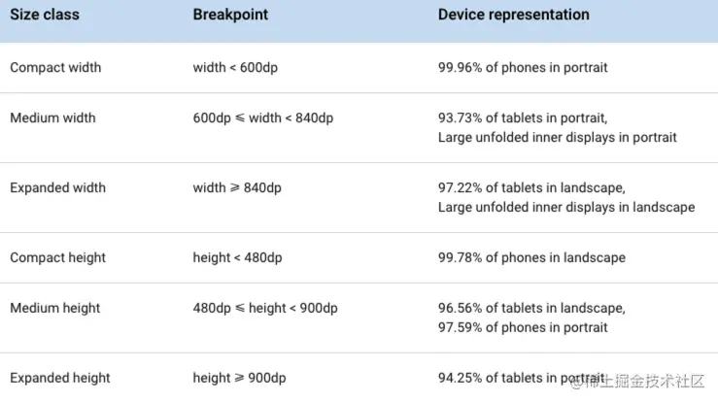Click 99.78% of phones in landscape text
Viewport: 718px width, 403px height.
531,258
